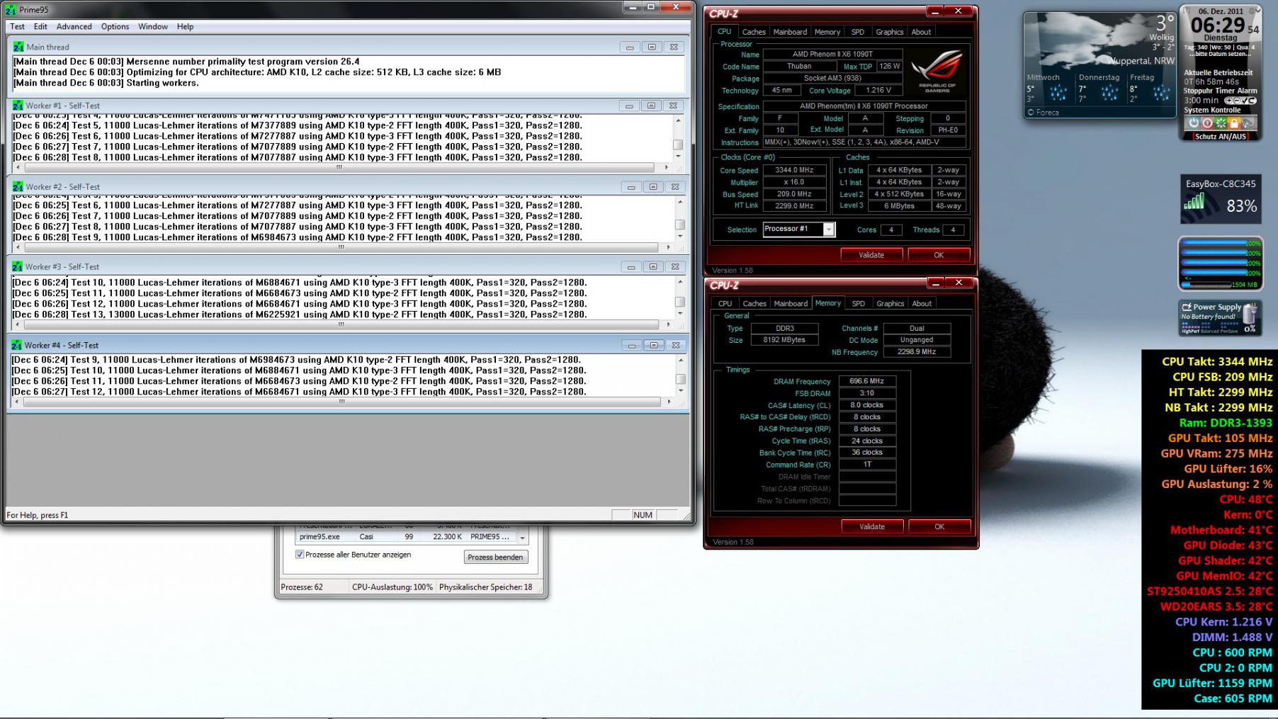Click the Worker #4 horizontal scrollbar left arrow
This screenshot has height=719, width=1278.
click(x=17, y=402)
